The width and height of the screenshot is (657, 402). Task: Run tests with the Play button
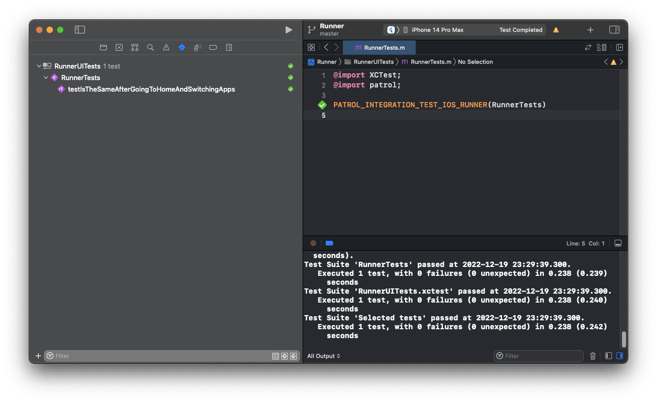289,30
